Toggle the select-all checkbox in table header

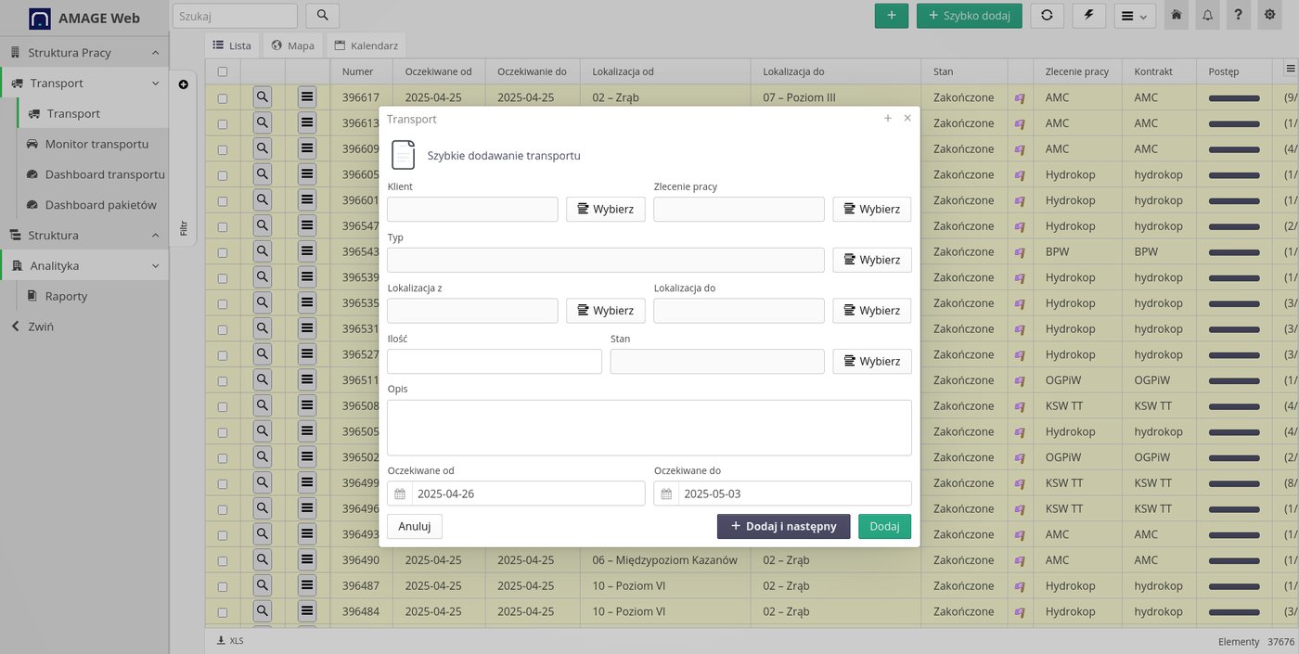pos(223,71)
